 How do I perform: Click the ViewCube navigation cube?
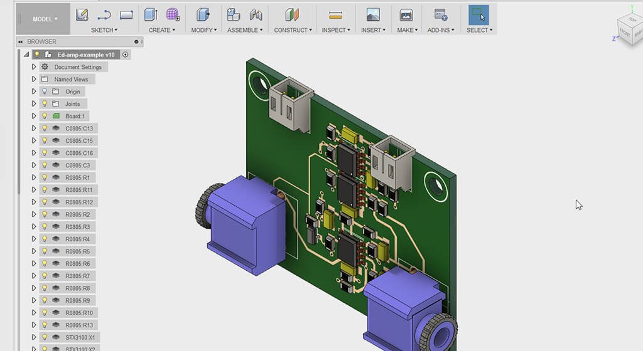(x=632, y=29)
